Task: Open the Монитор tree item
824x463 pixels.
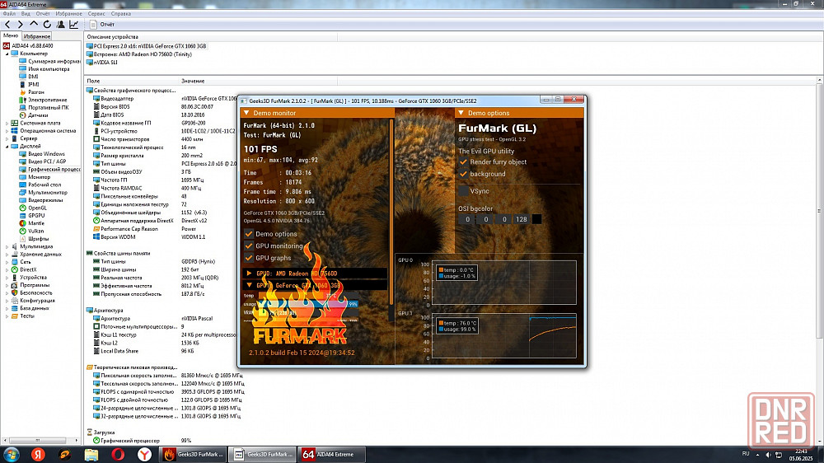Action: pos(35,177)
